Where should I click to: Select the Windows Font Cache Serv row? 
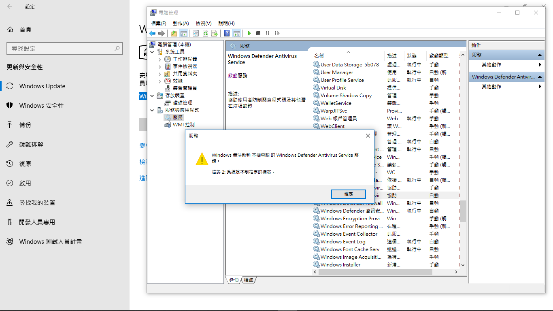point(386,249)
